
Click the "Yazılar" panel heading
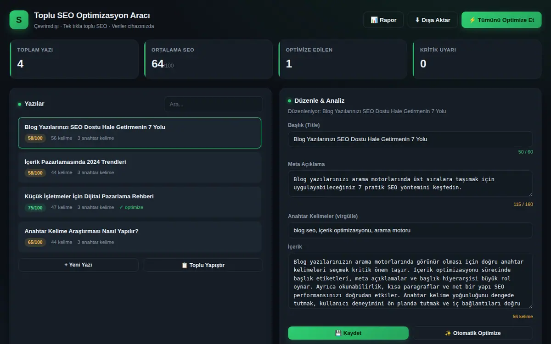click(34, 104)
